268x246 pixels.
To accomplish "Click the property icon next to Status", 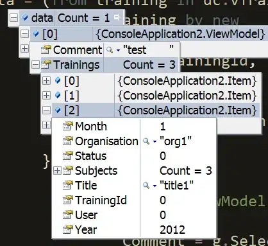I will 68,155.
